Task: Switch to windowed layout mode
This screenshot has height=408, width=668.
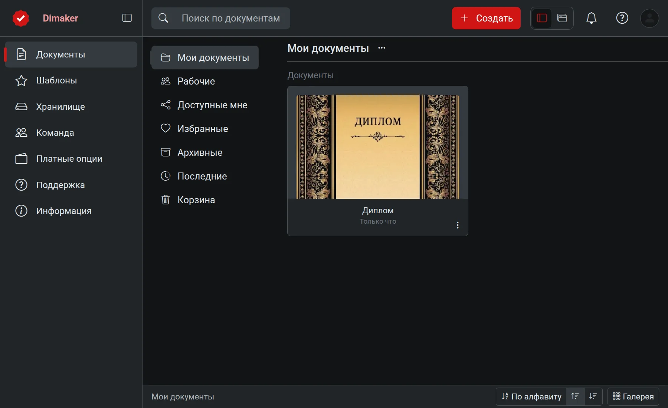Action: pyautogui.click(x=562, y=18)
